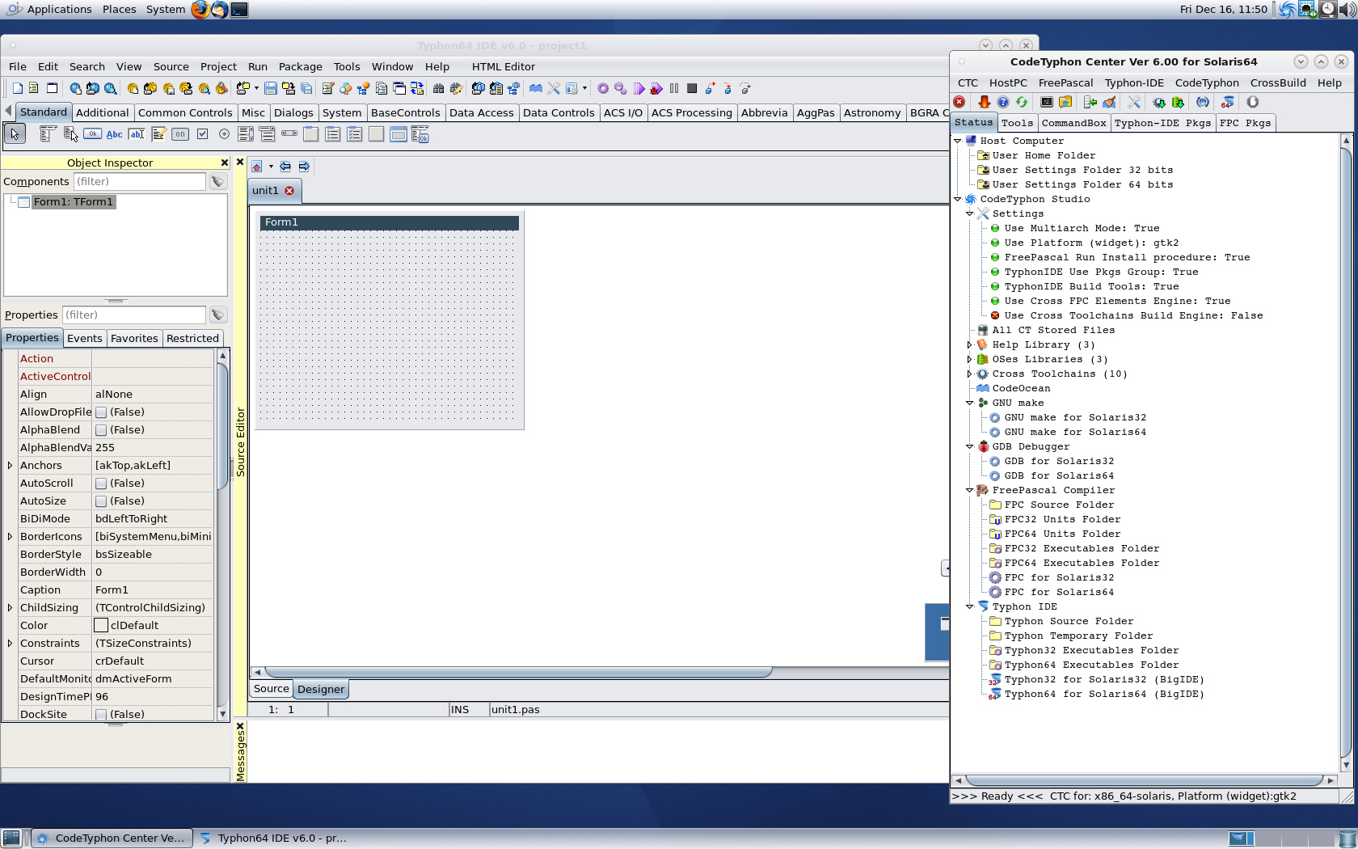This screenshot has height=849, width=1358.
Task: Click the Object Inspector properties vertical scrollbar
Action: [x=223, y=535]
